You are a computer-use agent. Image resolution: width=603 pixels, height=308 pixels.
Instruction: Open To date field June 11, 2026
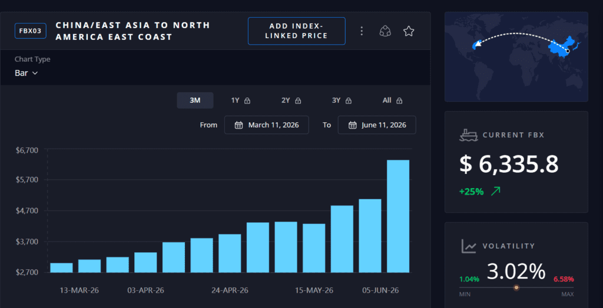377,125
